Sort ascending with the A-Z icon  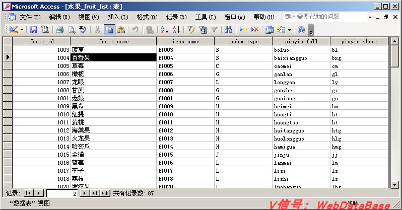point(164,30)
